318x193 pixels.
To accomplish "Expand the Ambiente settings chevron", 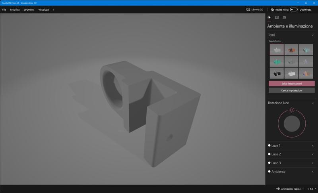I will coord(313,172).
